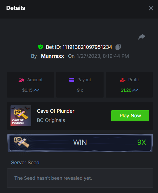Click the trend icon beside $0.15

(x=36, y=90)
